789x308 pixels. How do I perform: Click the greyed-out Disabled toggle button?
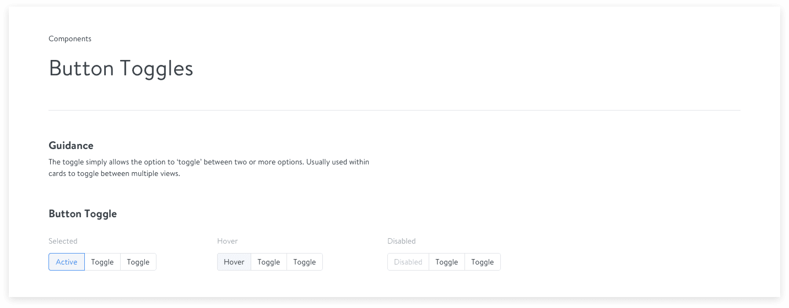tap(408, 262)
